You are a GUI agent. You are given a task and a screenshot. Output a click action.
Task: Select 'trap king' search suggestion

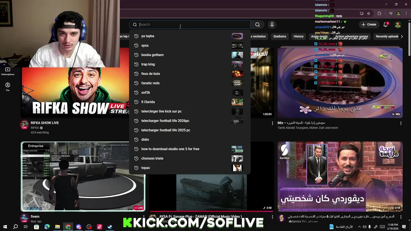click(x=189, y=64)
